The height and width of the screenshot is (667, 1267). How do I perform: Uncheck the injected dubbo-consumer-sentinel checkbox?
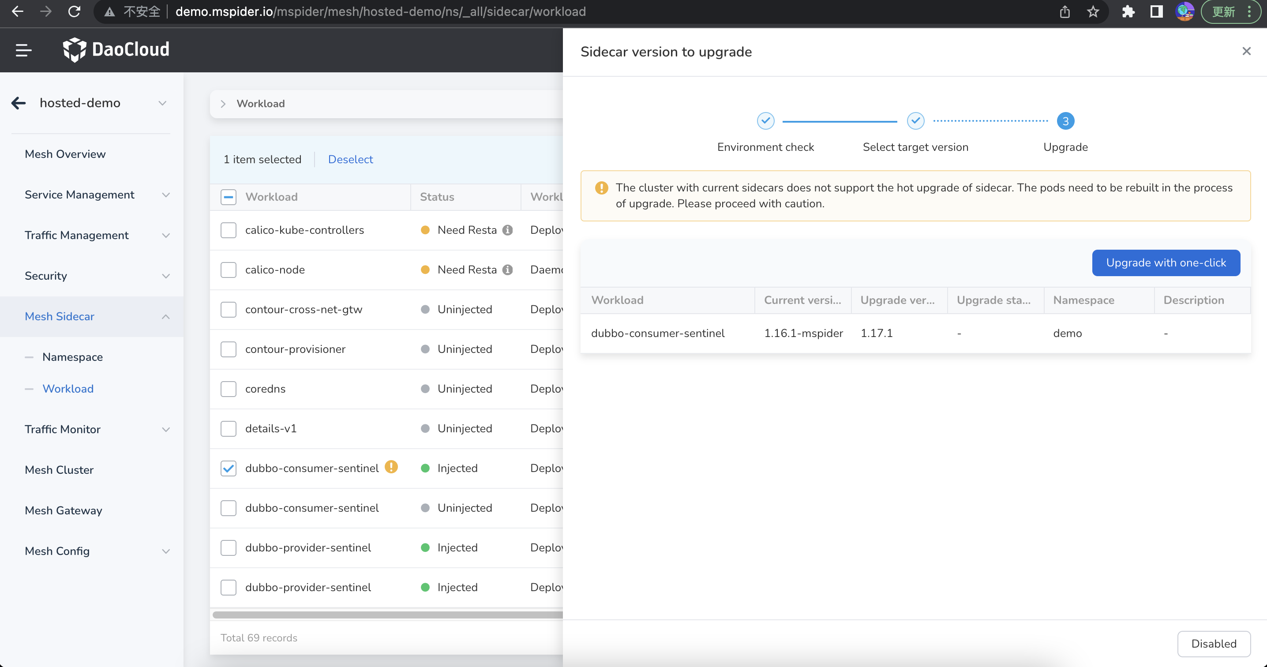(228, 469)
